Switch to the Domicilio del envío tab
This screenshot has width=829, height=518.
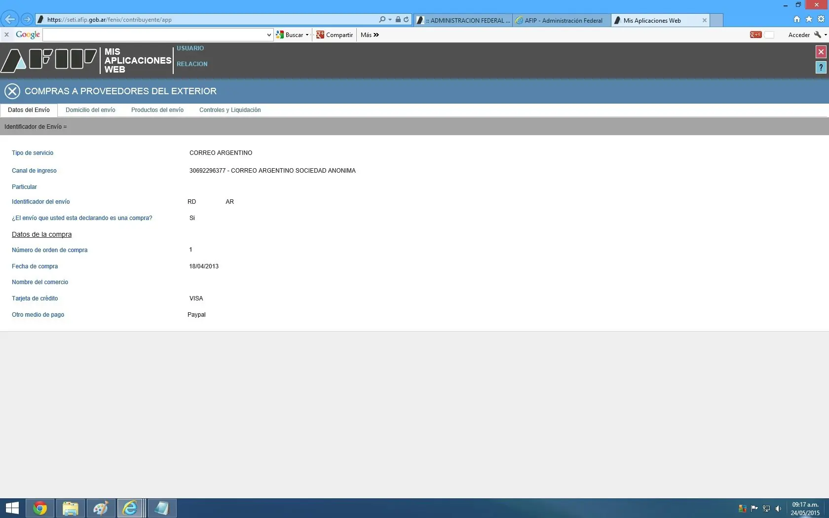(90, 110)
